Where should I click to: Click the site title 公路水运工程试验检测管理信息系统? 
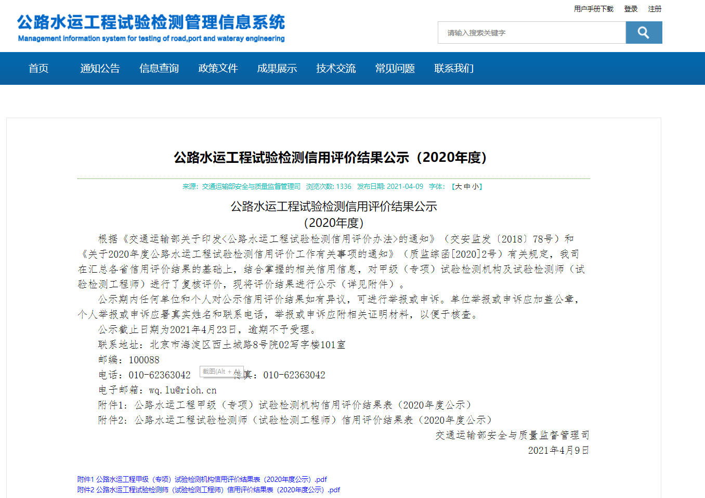point(151,22)
